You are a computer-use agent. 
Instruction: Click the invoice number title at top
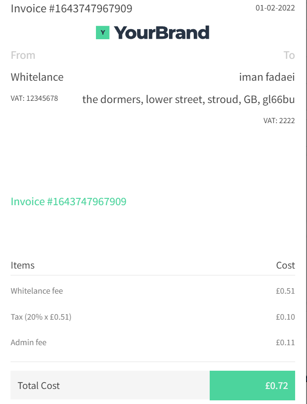tap(72, 9)
